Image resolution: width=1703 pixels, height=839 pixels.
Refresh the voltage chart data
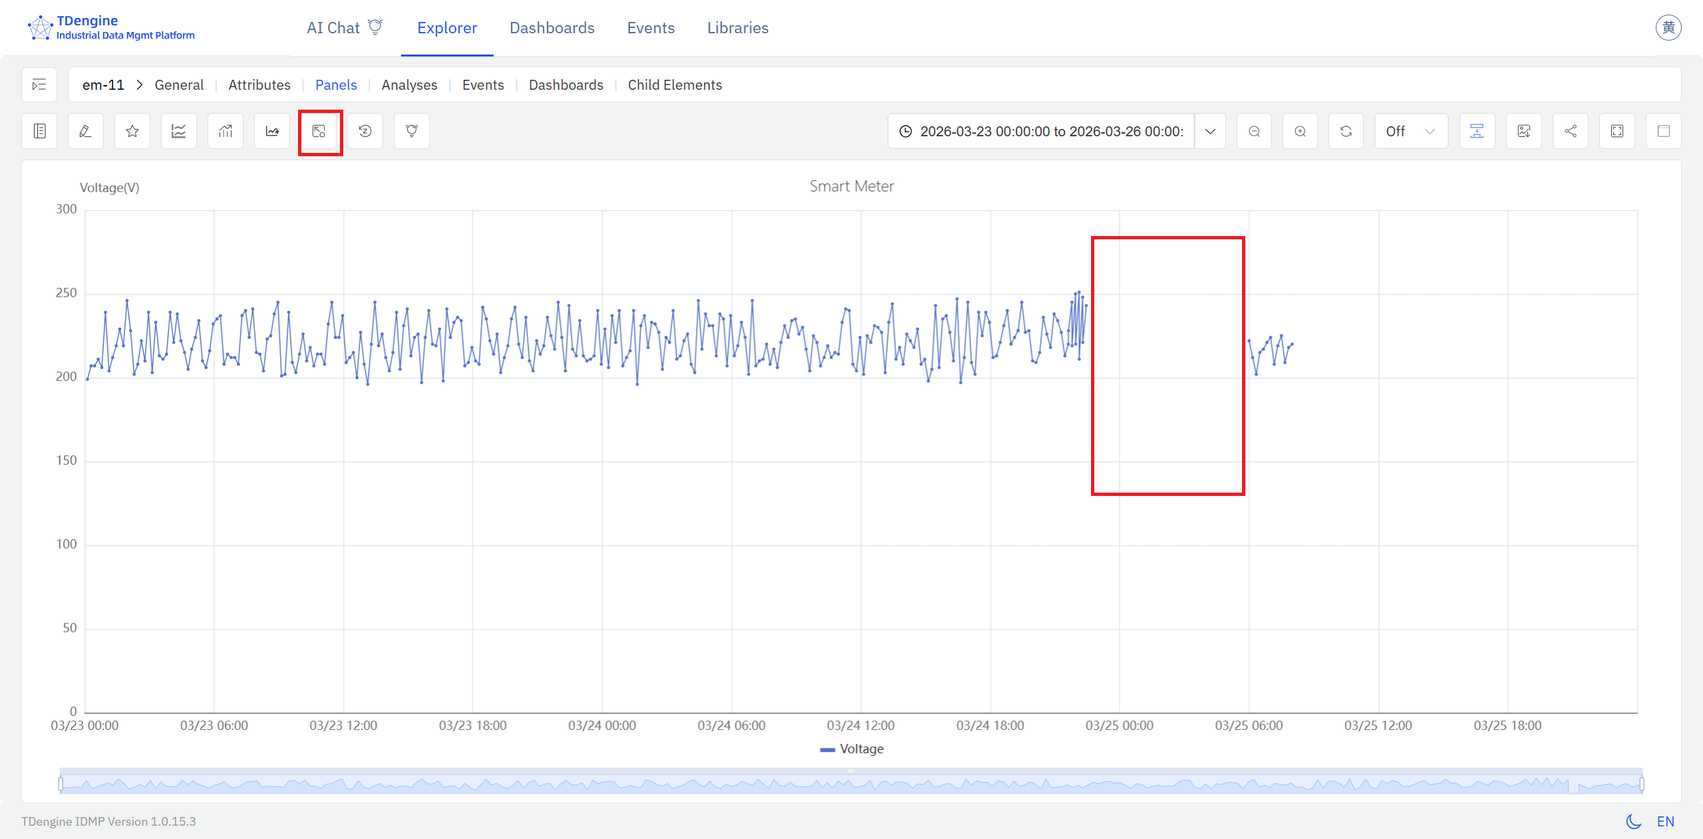(x=1346, y=131)
